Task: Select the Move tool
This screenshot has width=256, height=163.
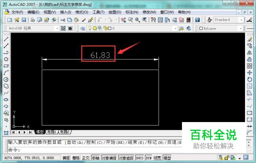Action: pos(249,72)
